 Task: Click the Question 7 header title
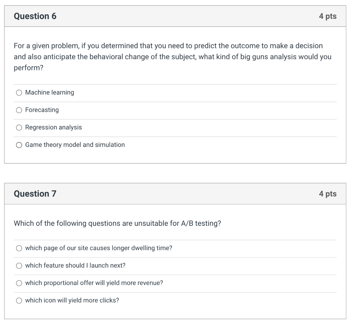pyautogui.click(x=35, y=194)
